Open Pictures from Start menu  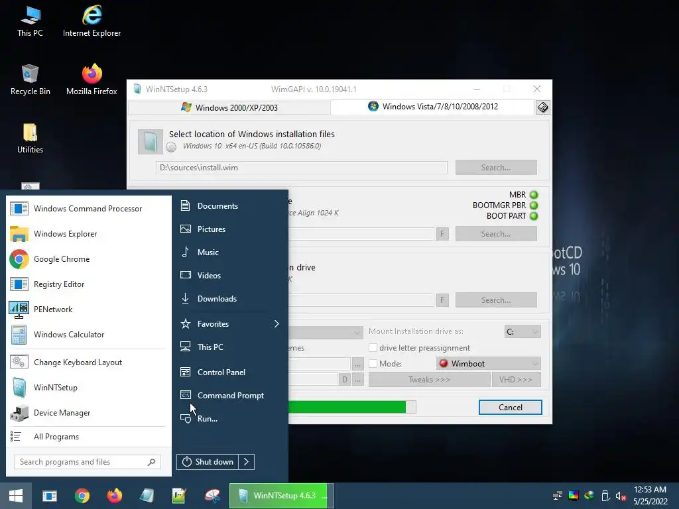pyautogui.click(x=231, y=229)
